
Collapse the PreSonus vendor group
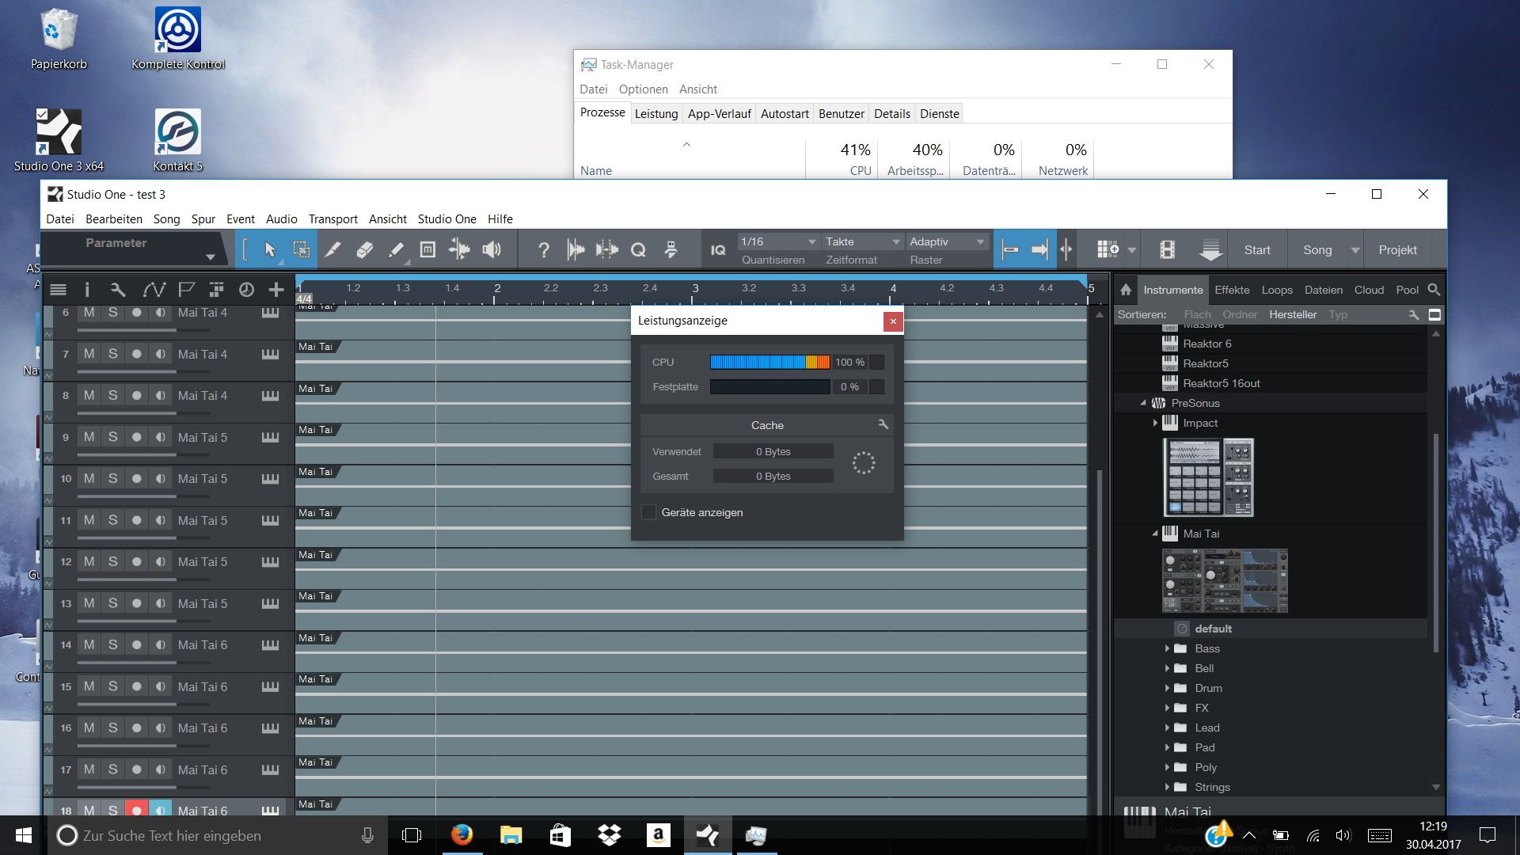(1143, 403)
